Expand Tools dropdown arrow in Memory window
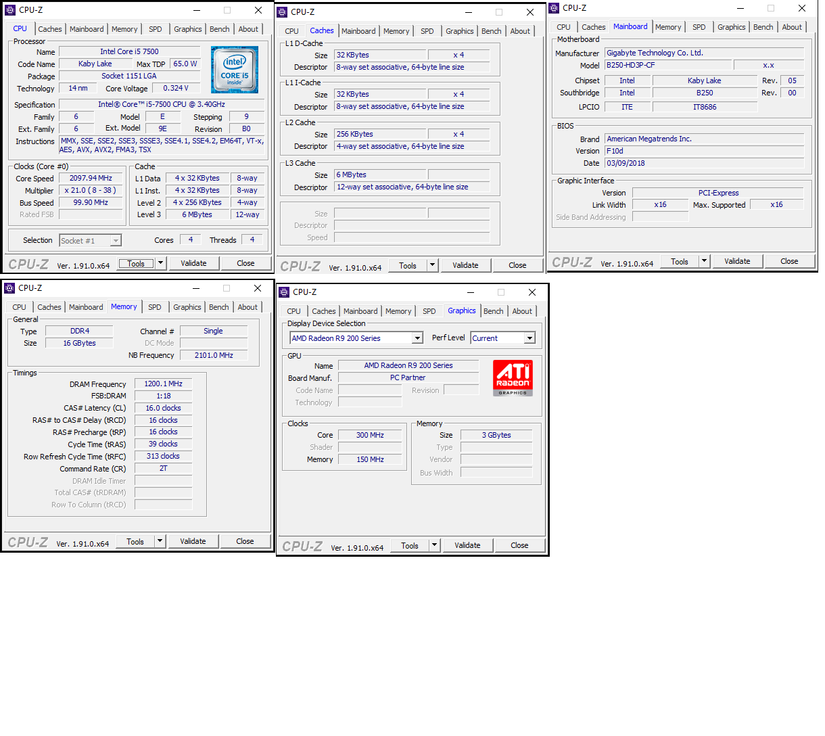The height and width of the screenshot is (736, 825). click(x=160, y=541)
